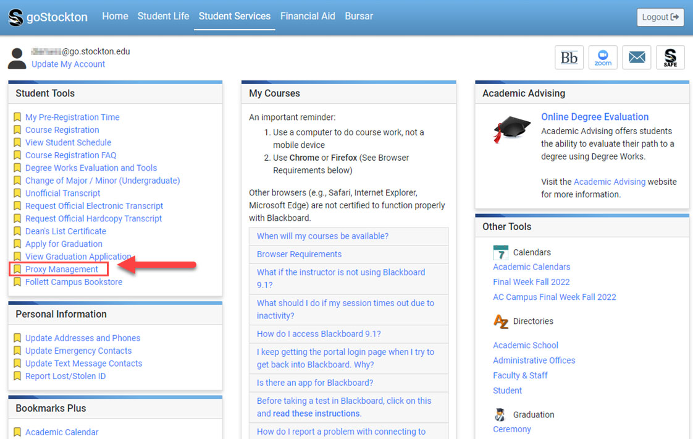Open the Academic Calendar bookmark link
This screenshot has width=693, height=439.
click(x=61, y=432)
